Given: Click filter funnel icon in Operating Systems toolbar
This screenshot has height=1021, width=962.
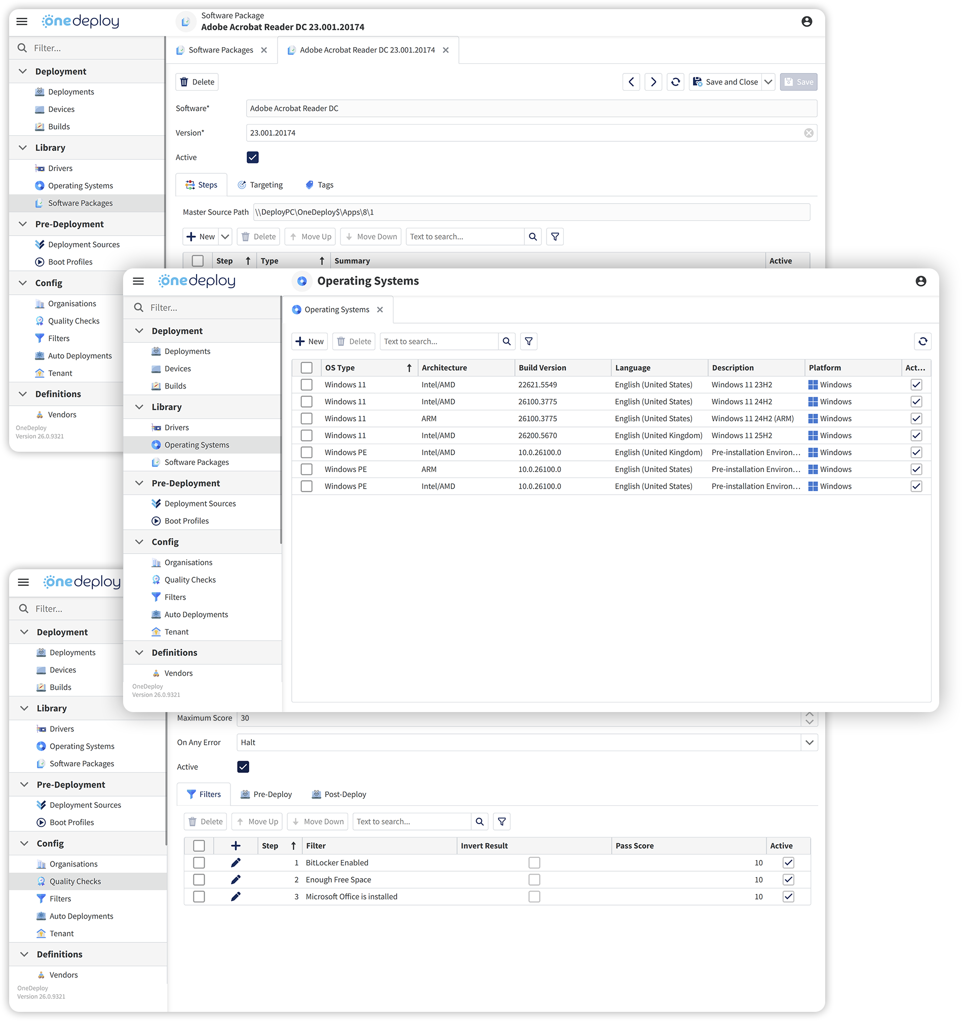Looking at the screenshot, I should (x=528, y=341).
